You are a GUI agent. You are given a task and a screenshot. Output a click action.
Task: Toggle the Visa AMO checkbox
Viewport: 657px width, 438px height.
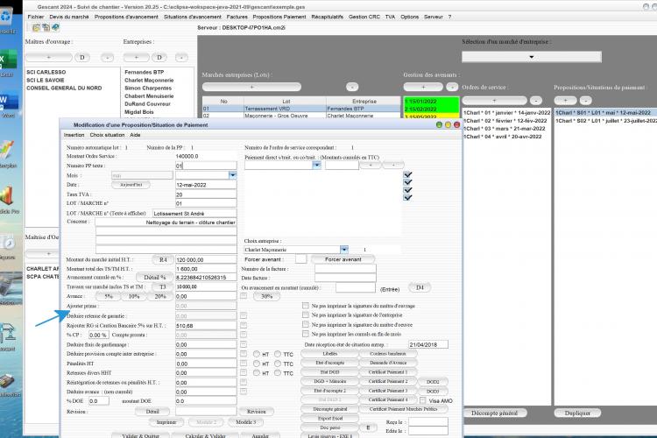tap(423, 400)
